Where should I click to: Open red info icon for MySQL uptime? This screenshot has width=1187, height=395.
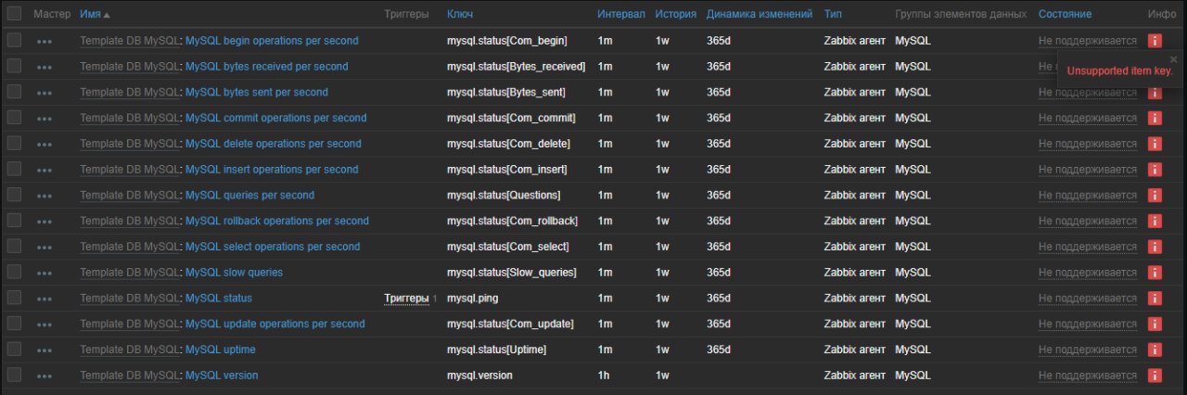click(1155, 350)
